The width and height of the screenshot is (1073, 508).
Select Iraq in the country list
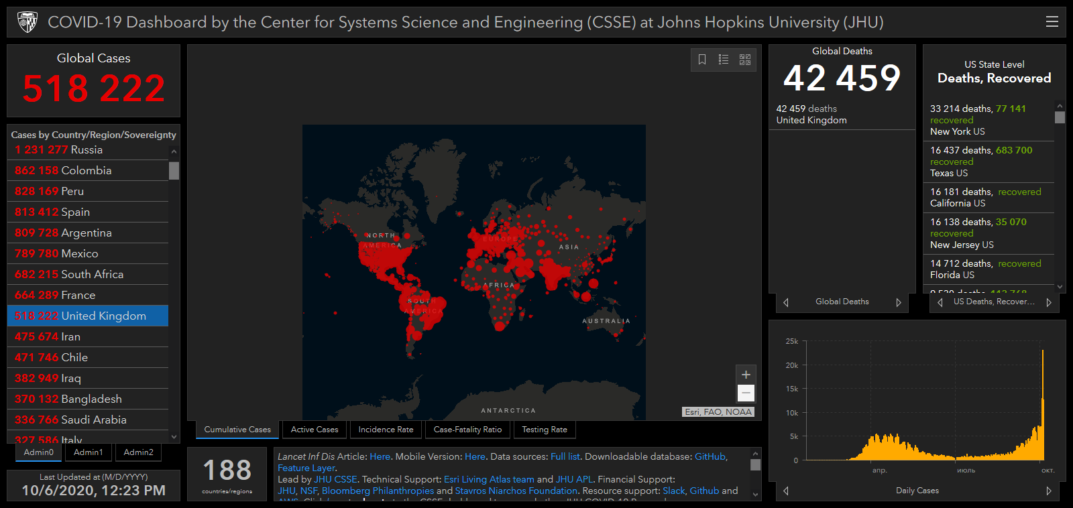[x=88, y=378]
